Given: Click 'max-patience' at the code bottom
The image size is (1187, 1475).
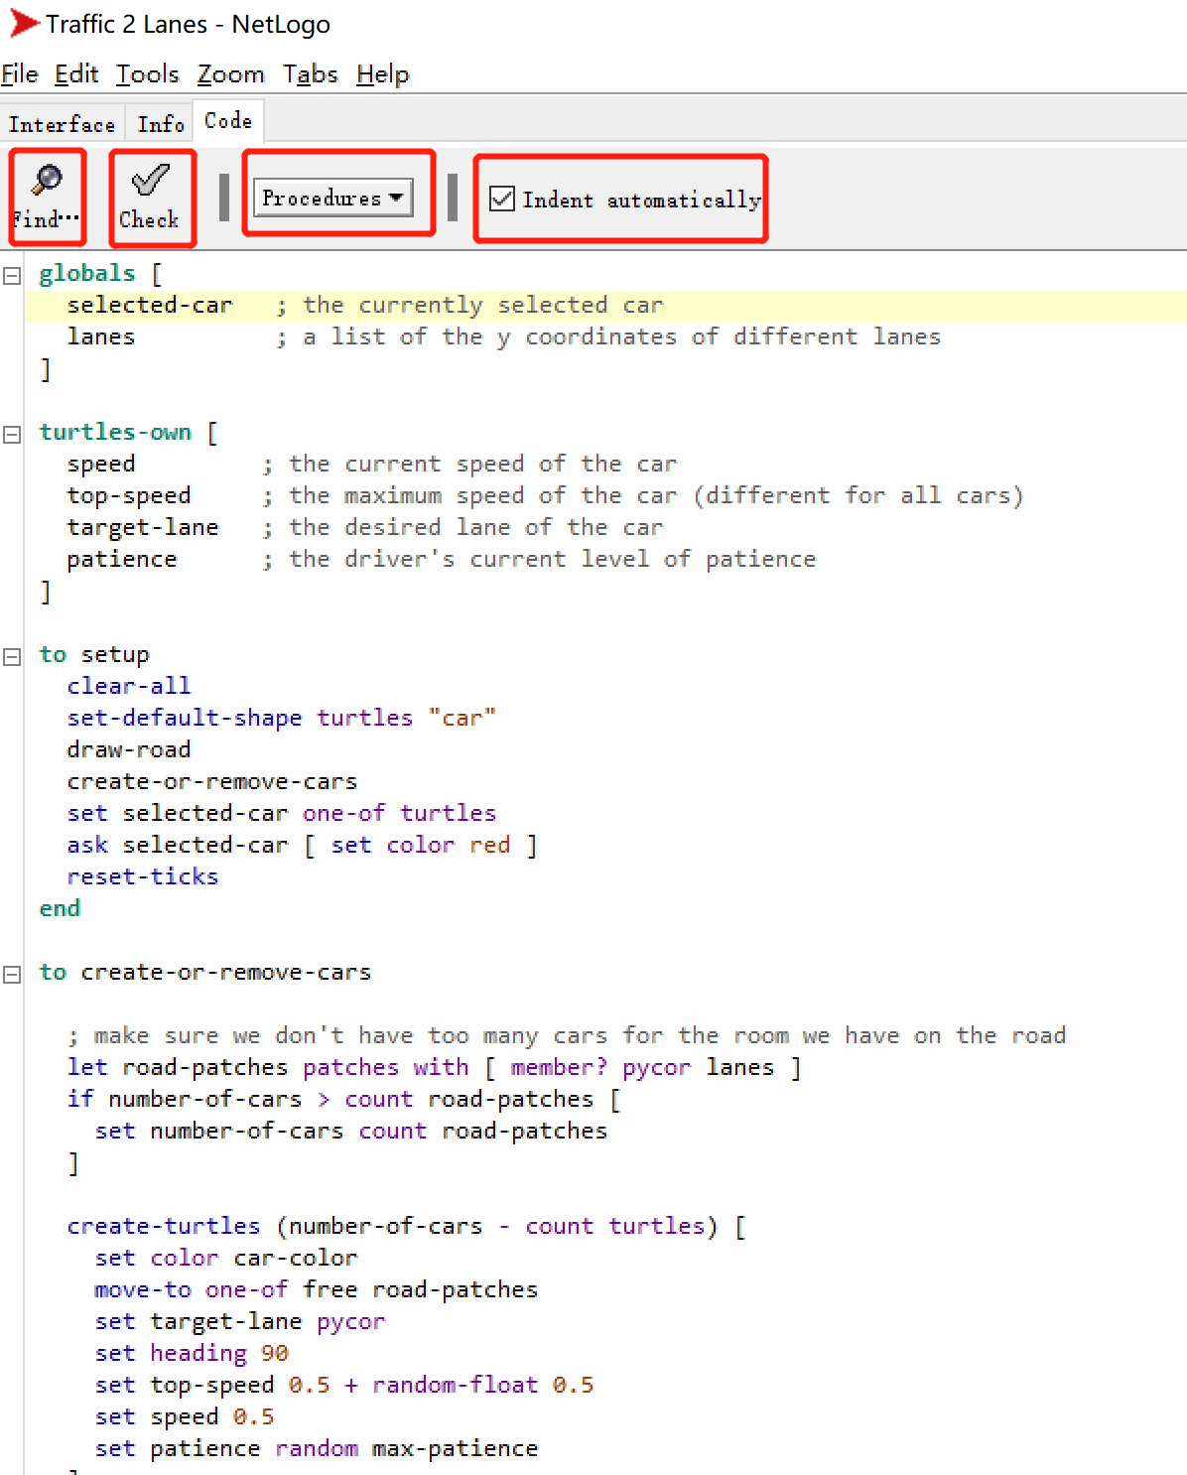Looking at the screenshot, I should (x=456, y=1448).
